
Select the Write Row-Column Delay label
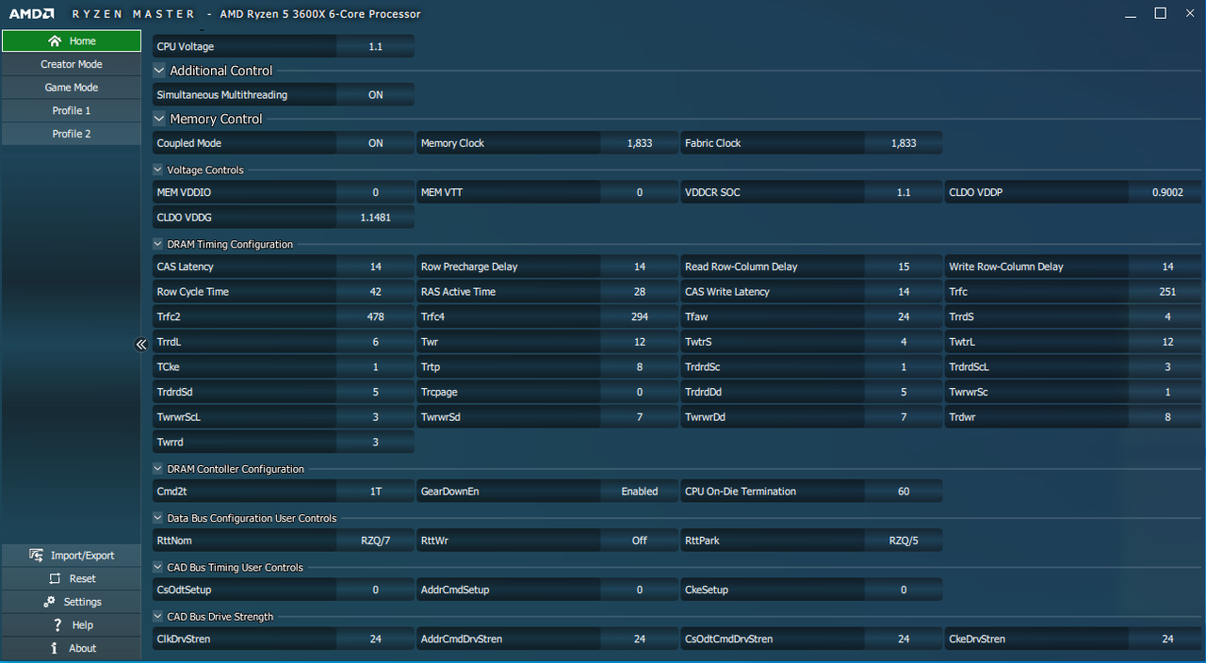1005,267
